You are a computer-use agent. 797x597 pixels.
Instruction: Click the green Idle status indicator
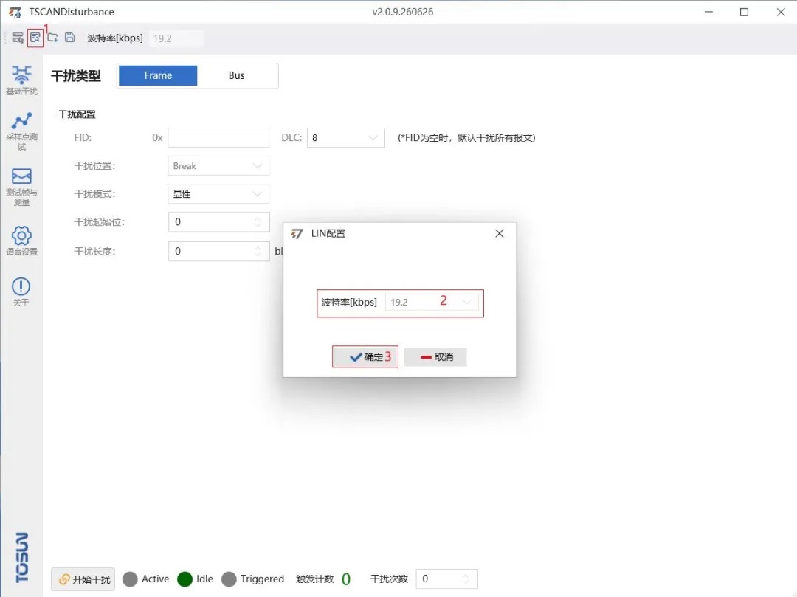click(x=184, y=579)
